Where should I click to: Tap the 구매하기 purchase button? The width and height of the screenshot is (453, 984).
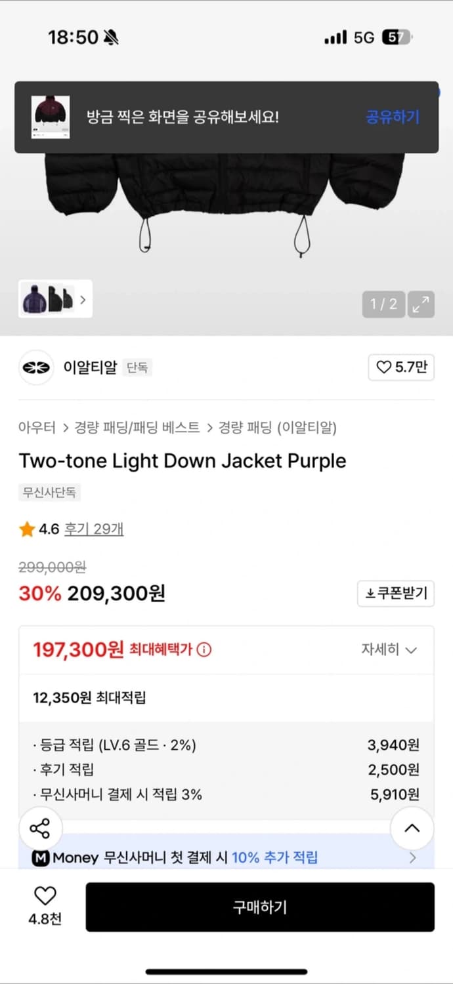[x=260, y=907]
